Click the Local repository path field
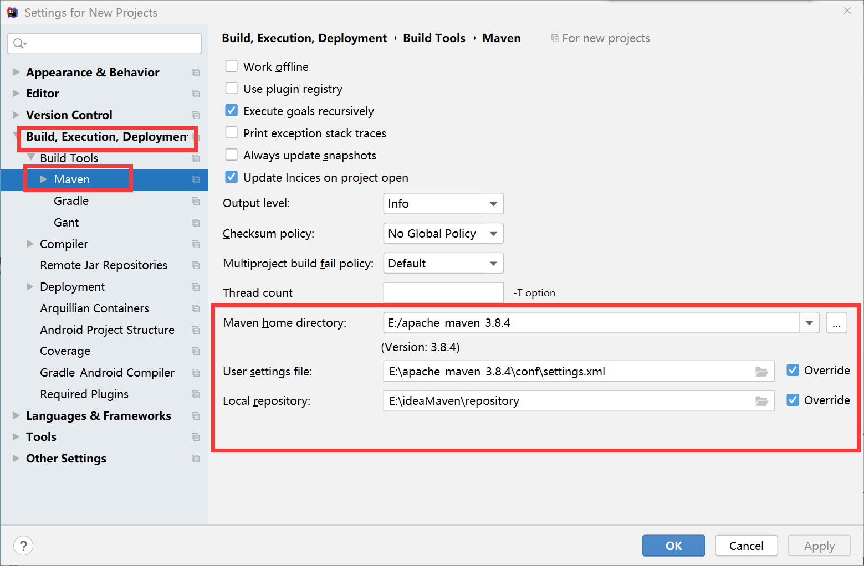 click(579, 401)
